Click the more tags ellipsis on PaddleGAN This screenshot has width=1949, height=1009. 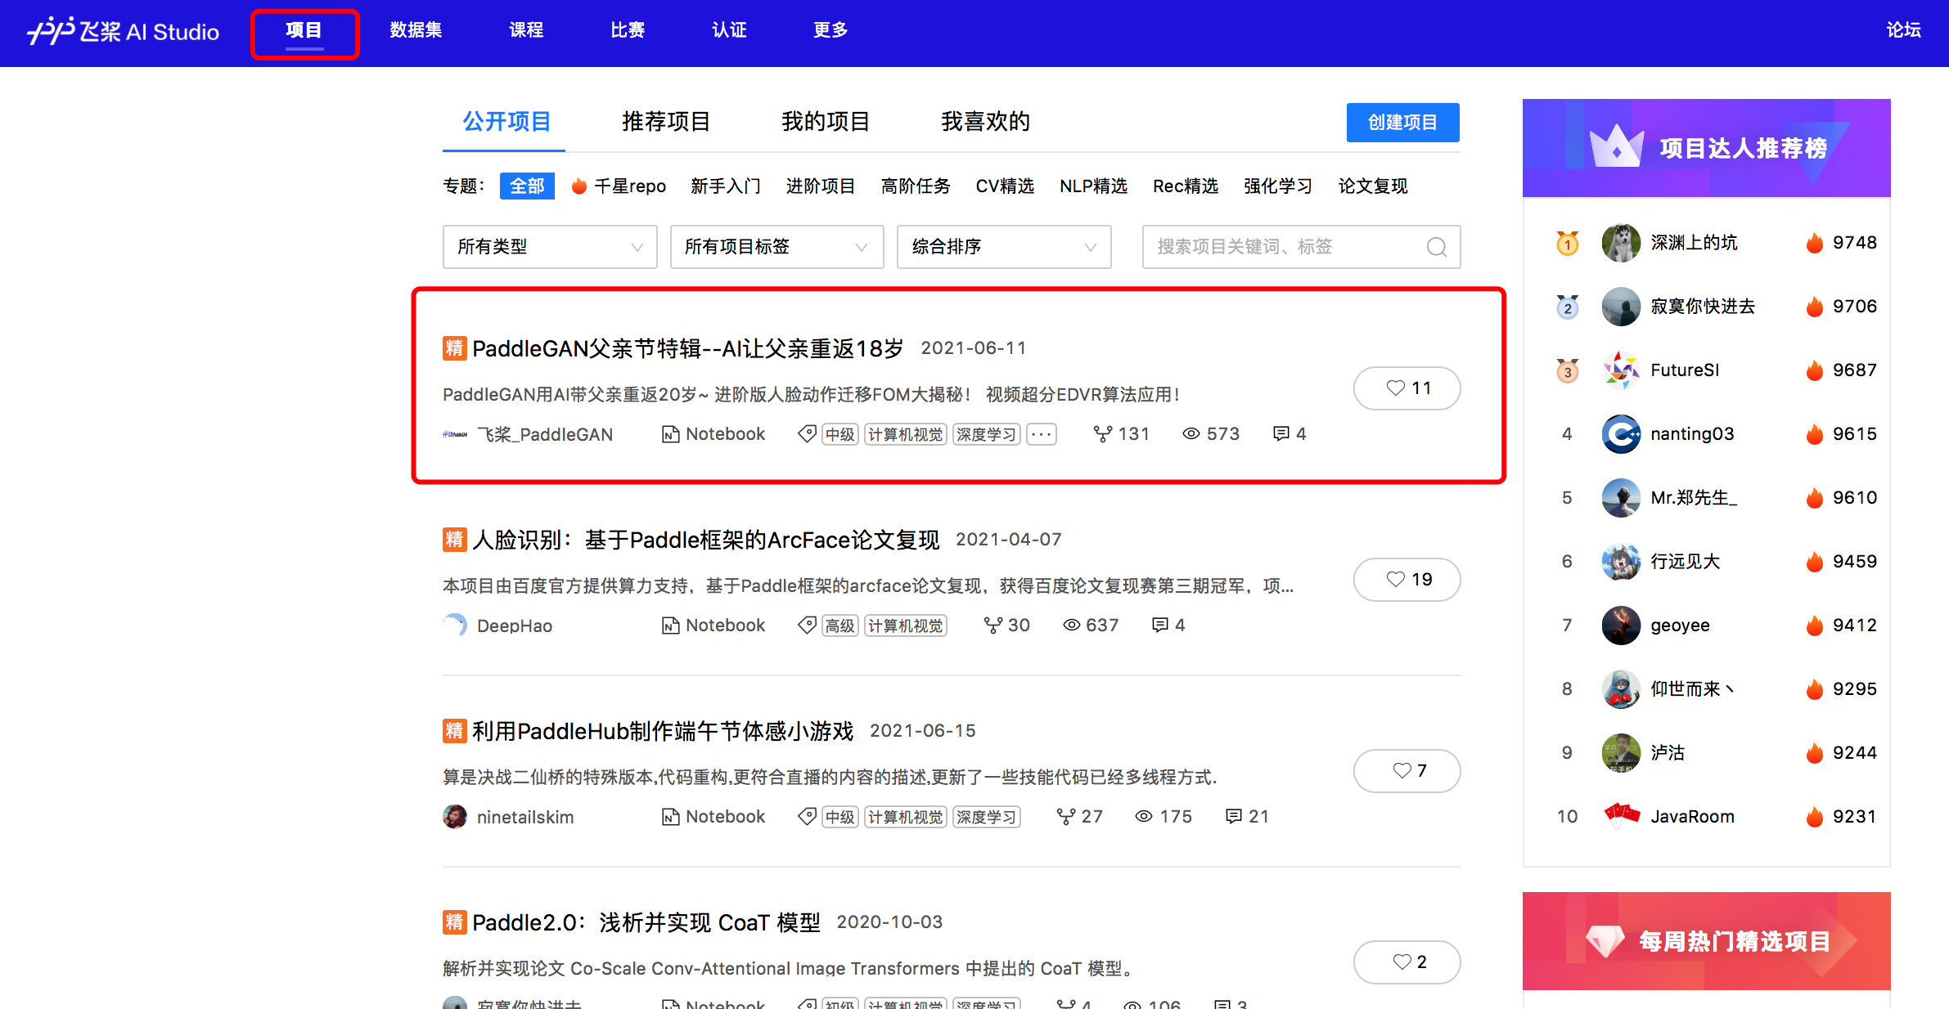pyautogui.click(x=1042, y=434)
